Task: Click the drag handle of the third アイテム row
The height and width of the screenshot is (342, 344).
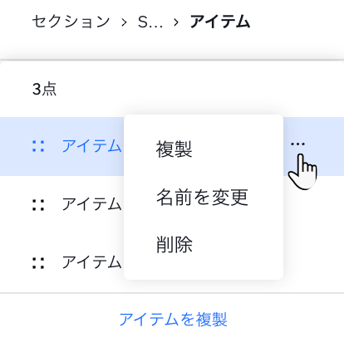Action: [x=38, y=263]
